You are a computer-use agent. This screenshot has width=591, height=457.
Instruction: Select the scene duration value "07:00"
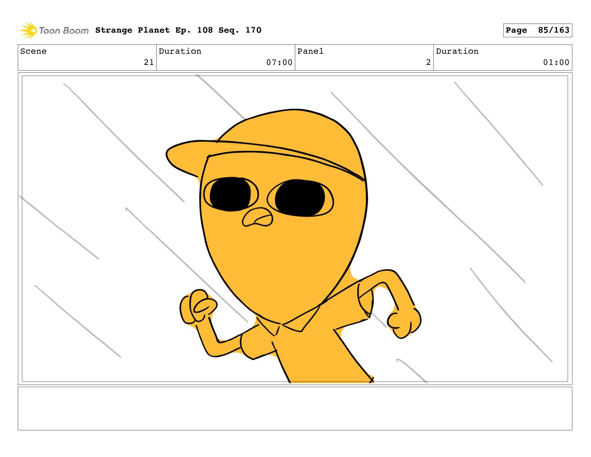pos(279,62)
